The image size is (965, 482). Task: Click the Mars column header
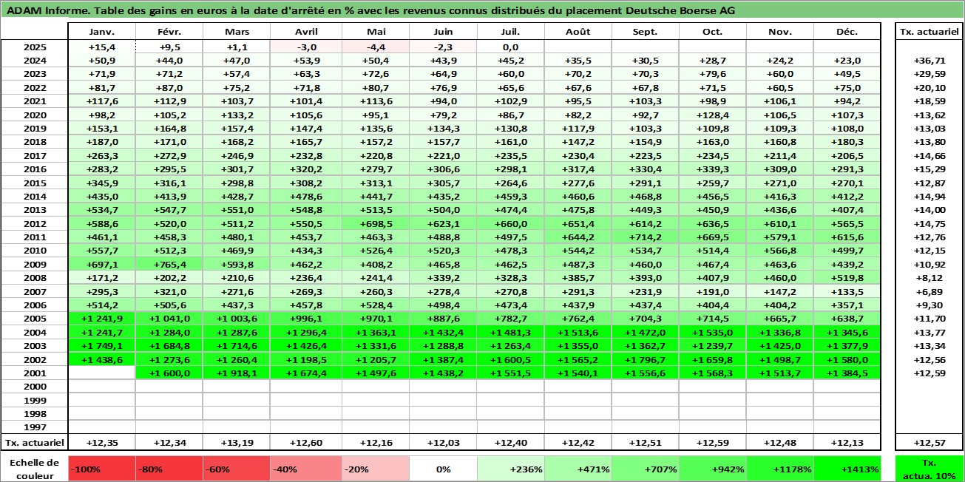[x=237, y=32]
